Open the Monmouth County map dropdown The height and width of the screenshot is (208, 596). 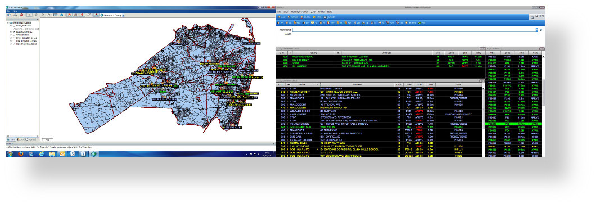[123, 15]
